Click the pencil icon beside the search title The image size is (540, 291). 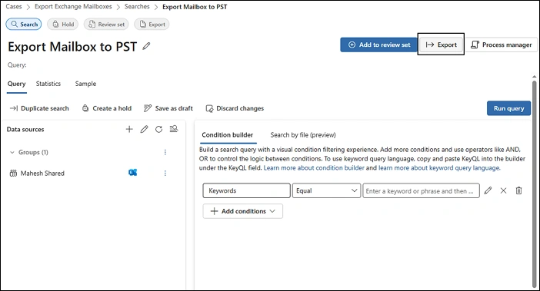point(146,46)
